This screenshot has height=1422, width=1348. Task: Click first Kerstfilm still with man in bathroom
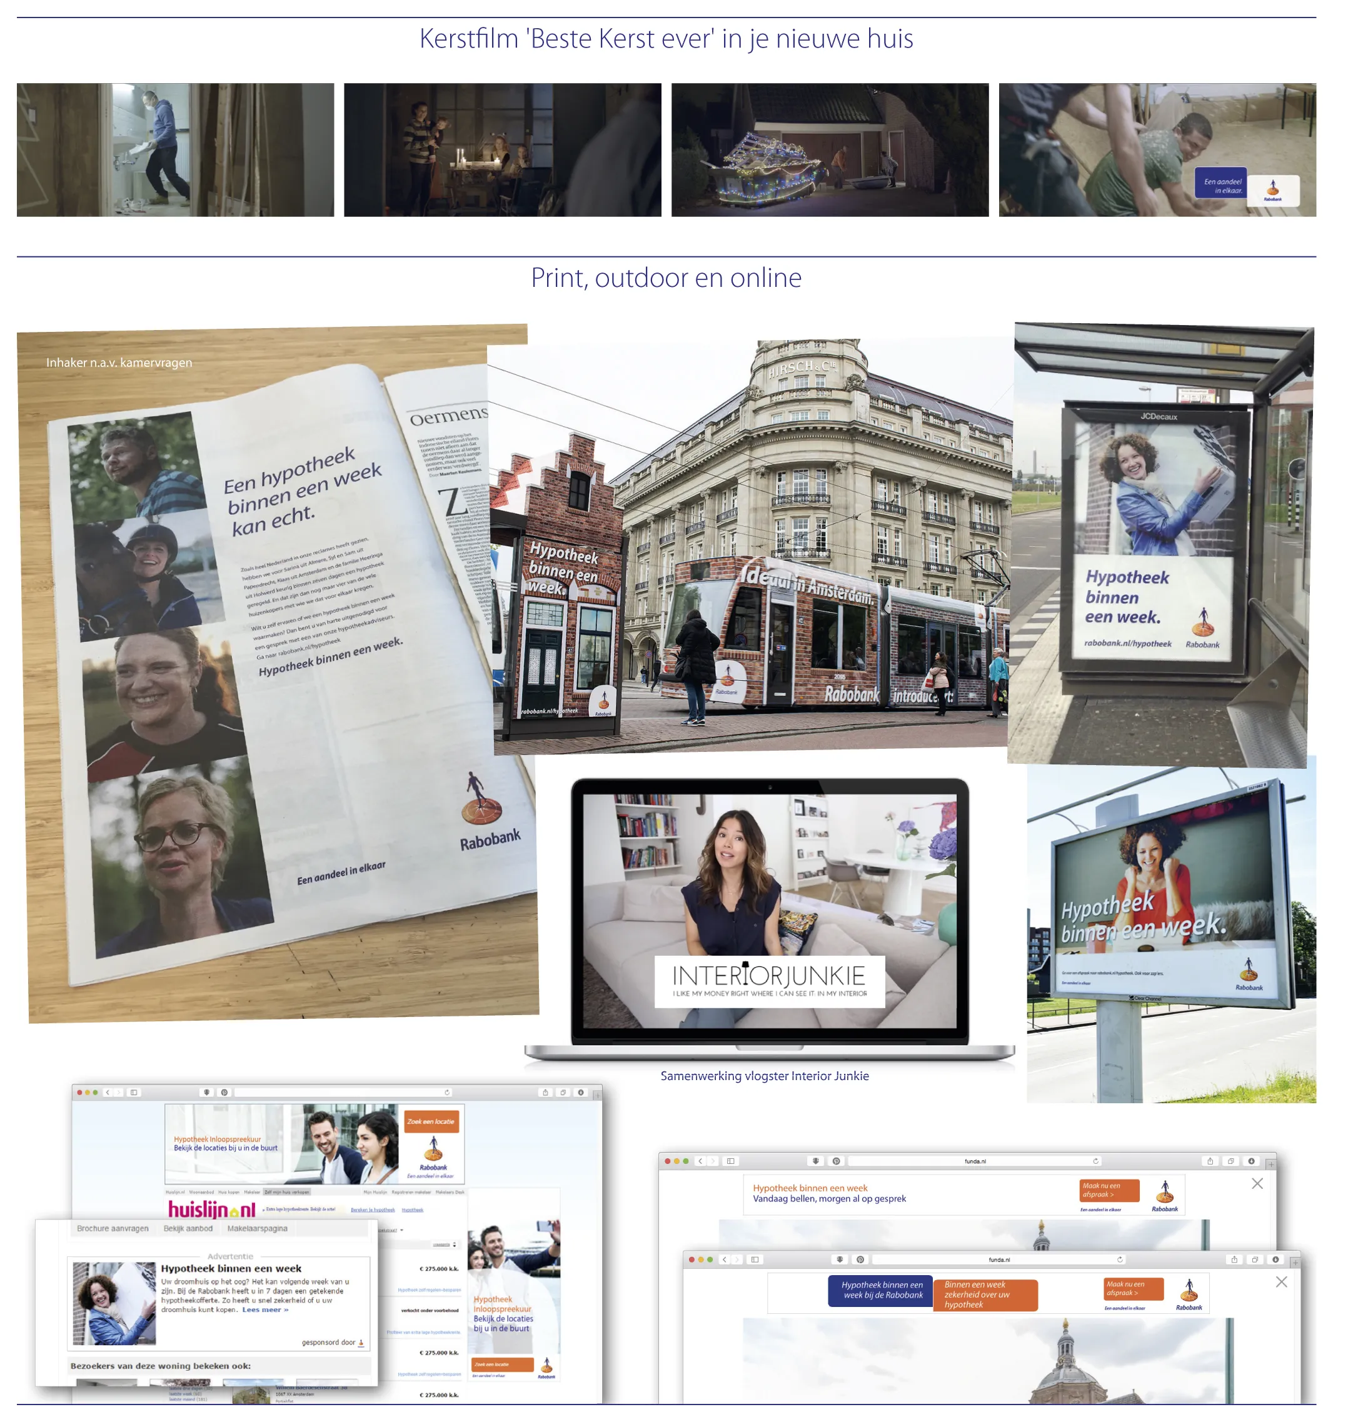175,149
